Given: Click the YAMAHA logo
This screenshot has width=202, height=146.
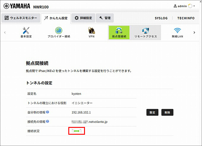Looking at the screenshot, I should click(x=17, y=6).
